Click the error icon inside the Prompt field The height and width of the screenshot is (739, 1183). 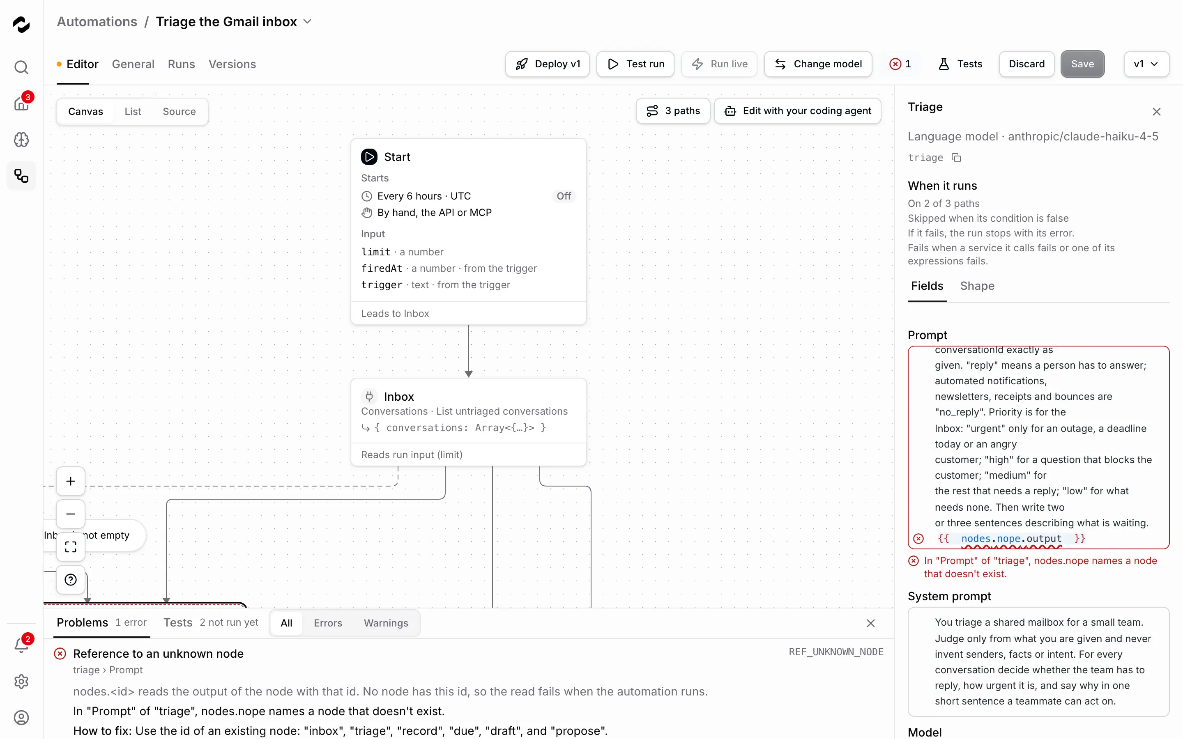(x=918, y=538)
